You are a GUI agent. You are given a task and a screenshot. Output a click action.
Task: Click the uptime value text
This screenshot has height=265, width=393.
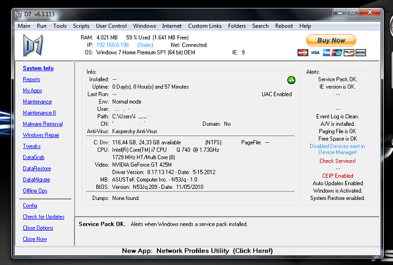click(x=150, y=87)
